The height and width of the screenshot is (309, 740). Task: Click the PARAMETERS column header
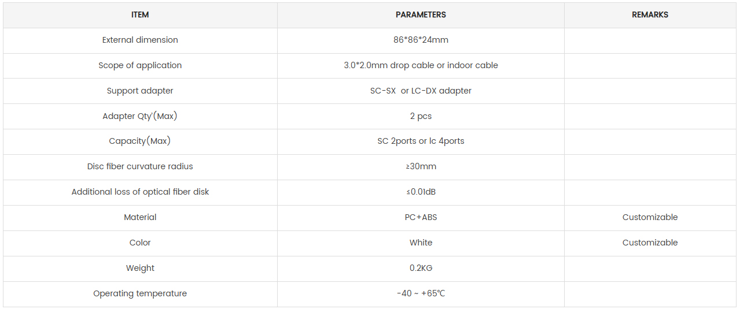point(421,14)
